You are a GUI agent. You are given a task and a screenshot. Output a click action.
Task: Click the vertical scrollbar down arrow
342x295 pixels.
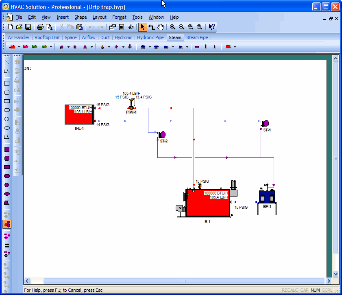335,274
